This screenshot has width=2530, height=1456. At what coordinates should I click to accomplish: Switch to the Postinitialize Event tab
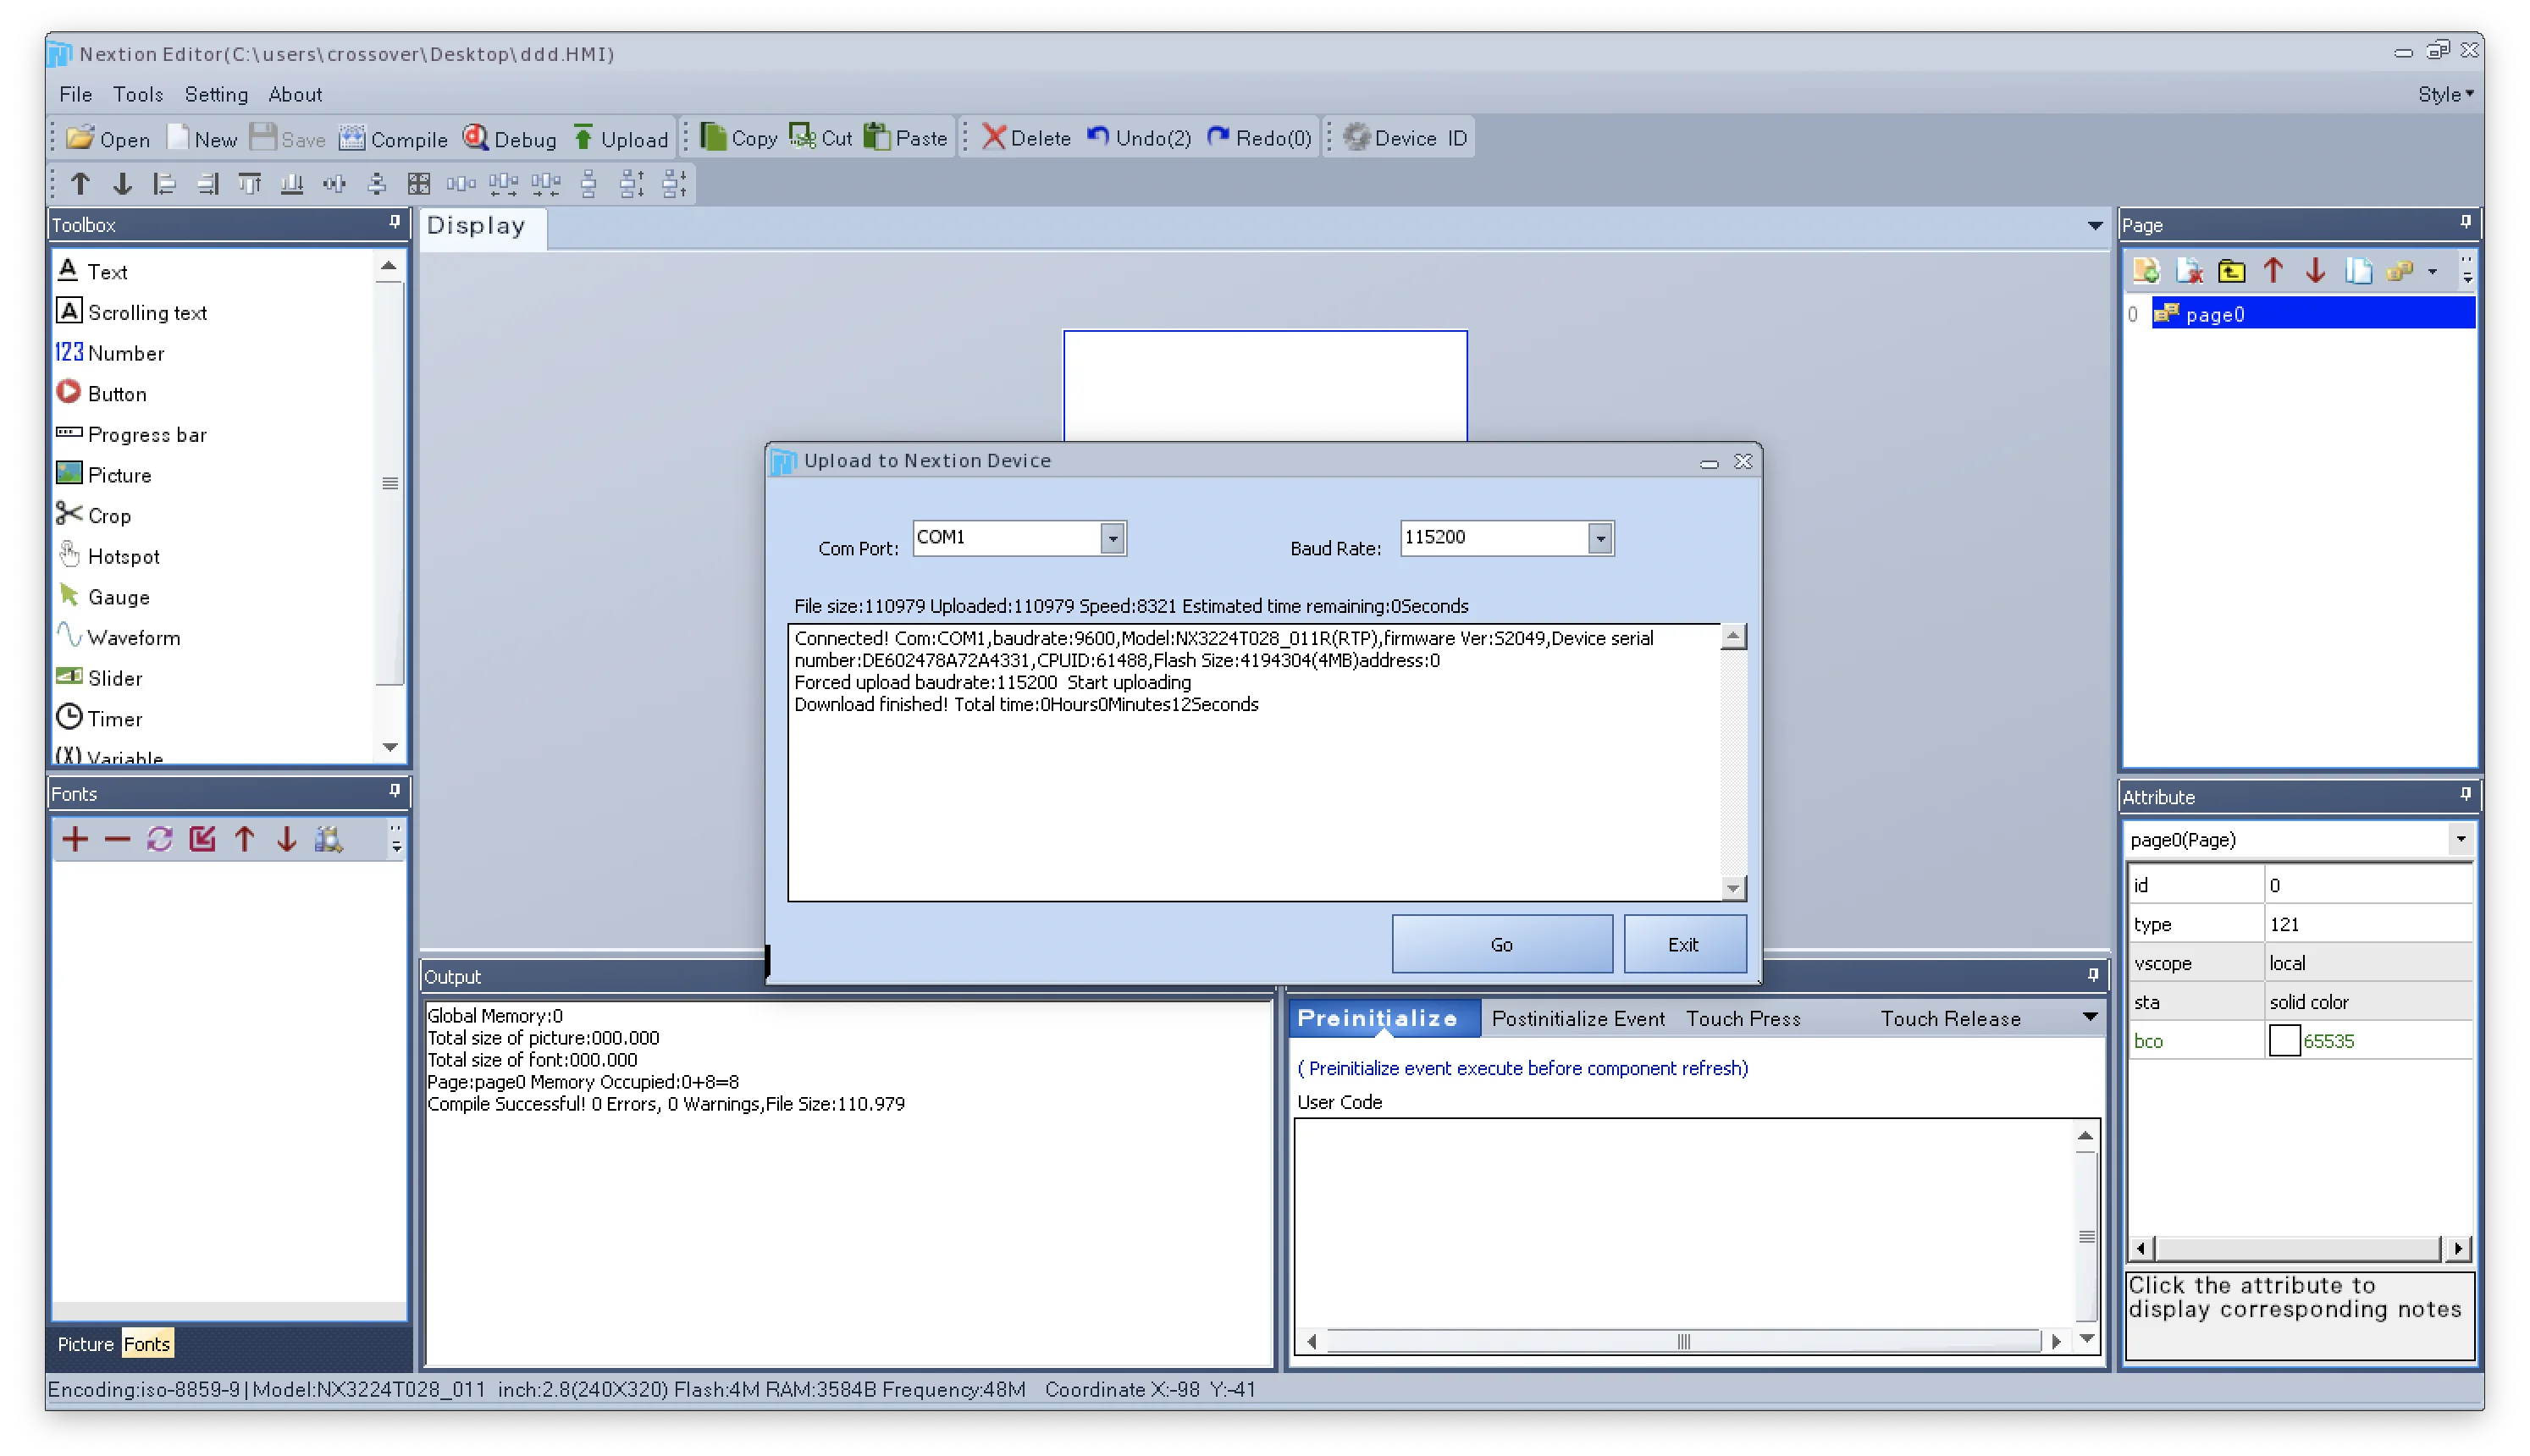coord(1577,1018)
